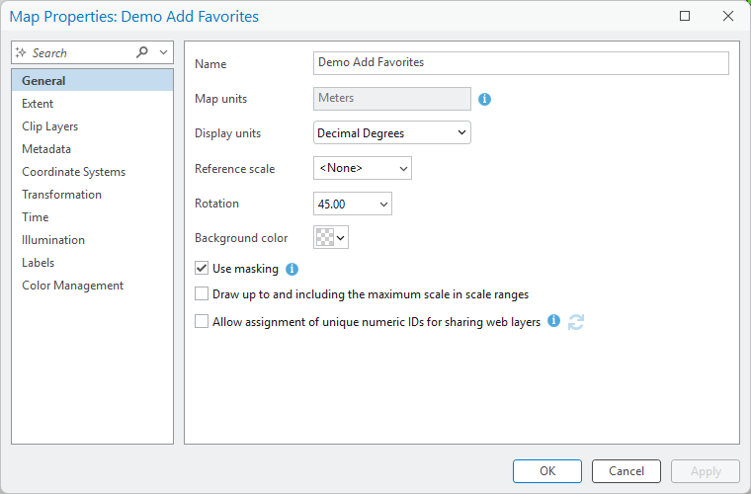
Task: Go to the Color Management tab
Action: click(x=93, y=286)
